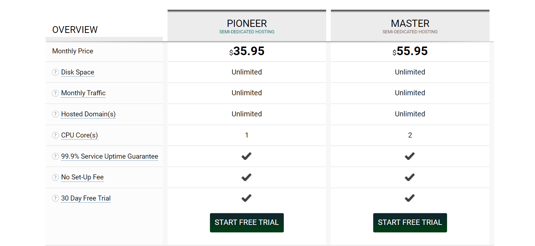Click the help icon beside Monthly Traffic
Viewport: 535px width, 246px height.
(55, 93)
